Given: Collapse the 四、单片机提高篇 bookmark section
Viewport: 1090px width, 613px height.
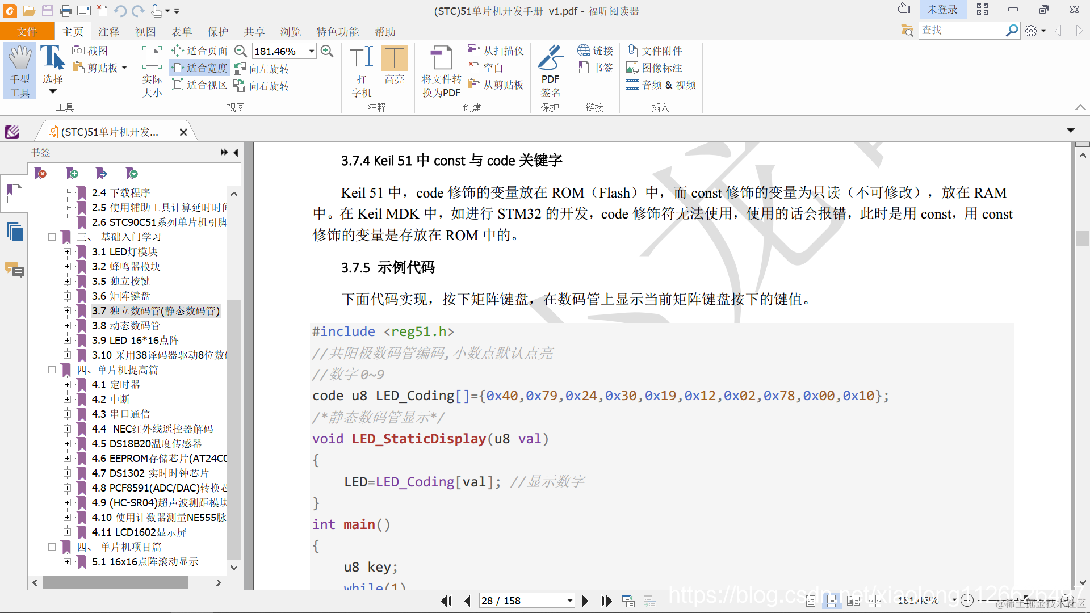Looking at the screenshot, I should tap(52, 370).
